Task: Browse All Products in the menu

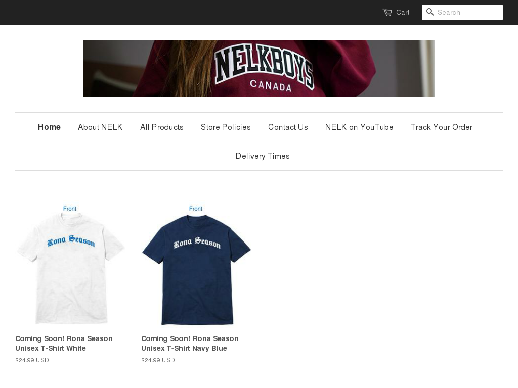Action: point(161,127)
